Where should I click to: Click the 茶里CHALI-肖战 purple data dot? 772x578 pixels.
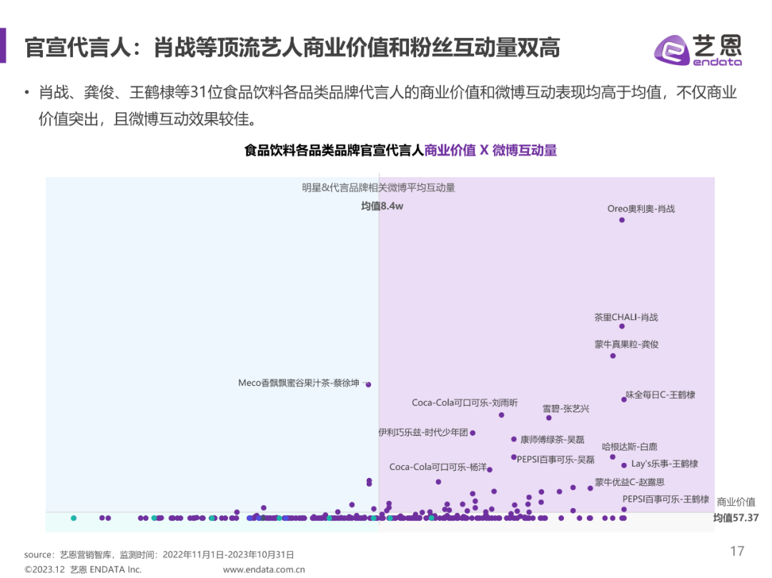pyautogui.click(x=622, y=326)
